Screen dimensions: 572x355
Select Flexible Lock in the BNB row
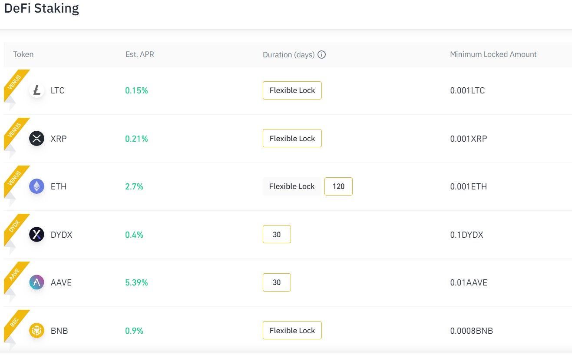[292, 331]
